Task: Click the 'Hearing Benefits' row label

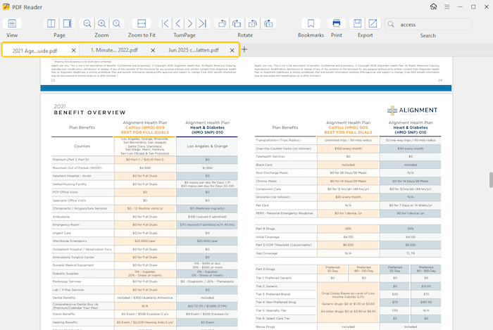Action: pos(65,322)
